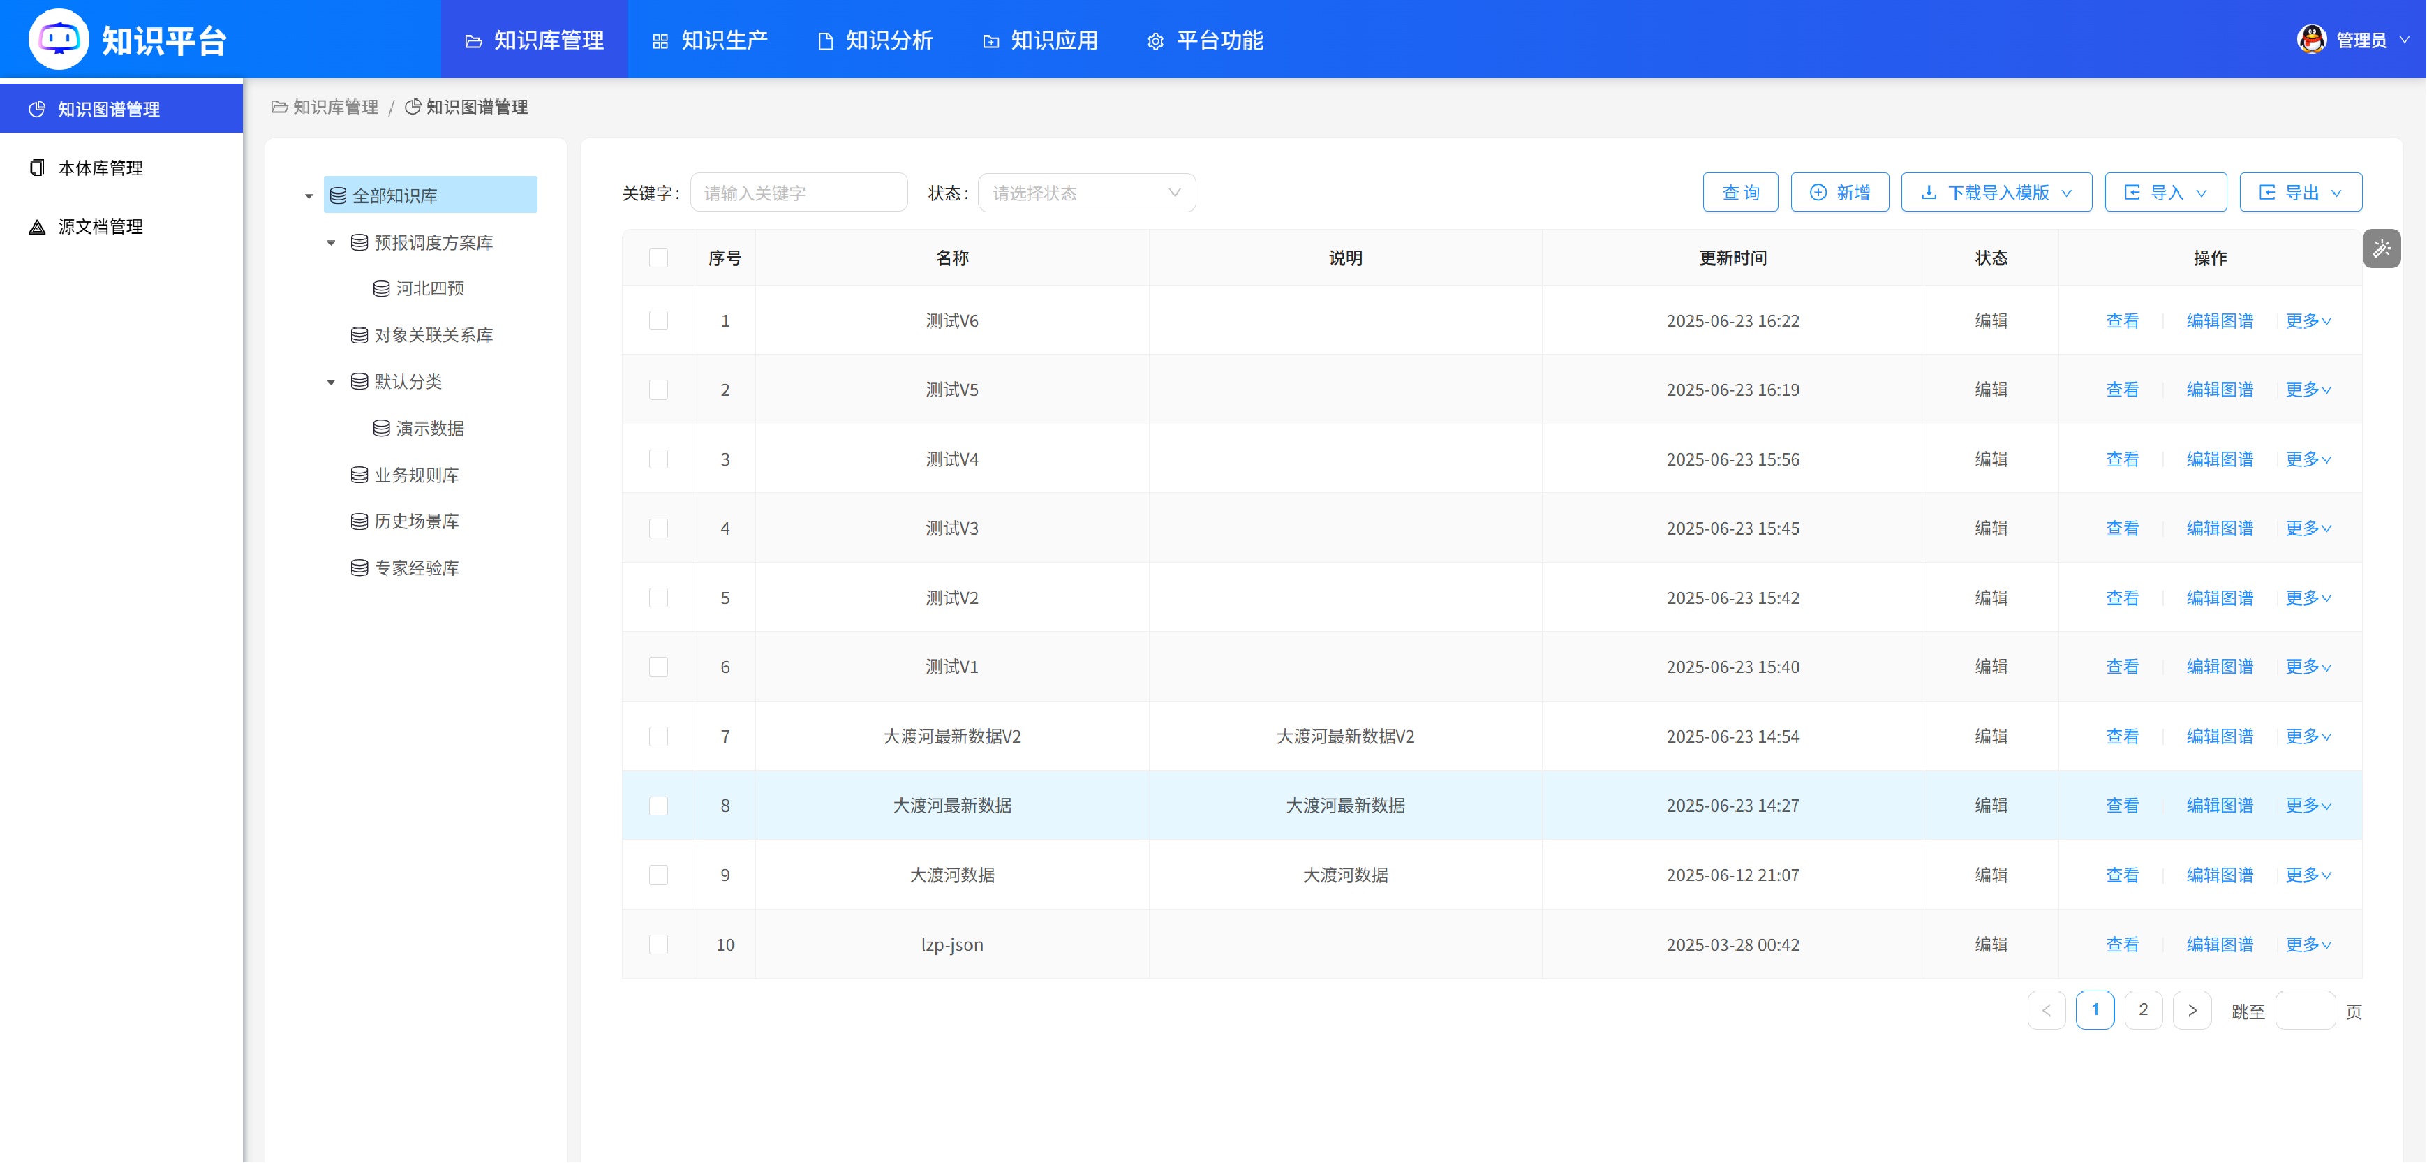Click the database icon of 演示数据
This screenshot has height=1163, width=2427.
pyautogui.click(x=380, y=428)
